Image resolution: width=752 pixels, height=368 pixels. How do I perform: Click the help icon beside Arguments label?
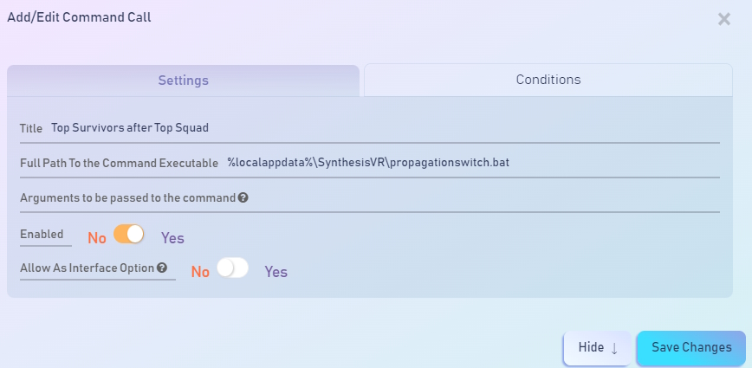(x=243, y=197)
